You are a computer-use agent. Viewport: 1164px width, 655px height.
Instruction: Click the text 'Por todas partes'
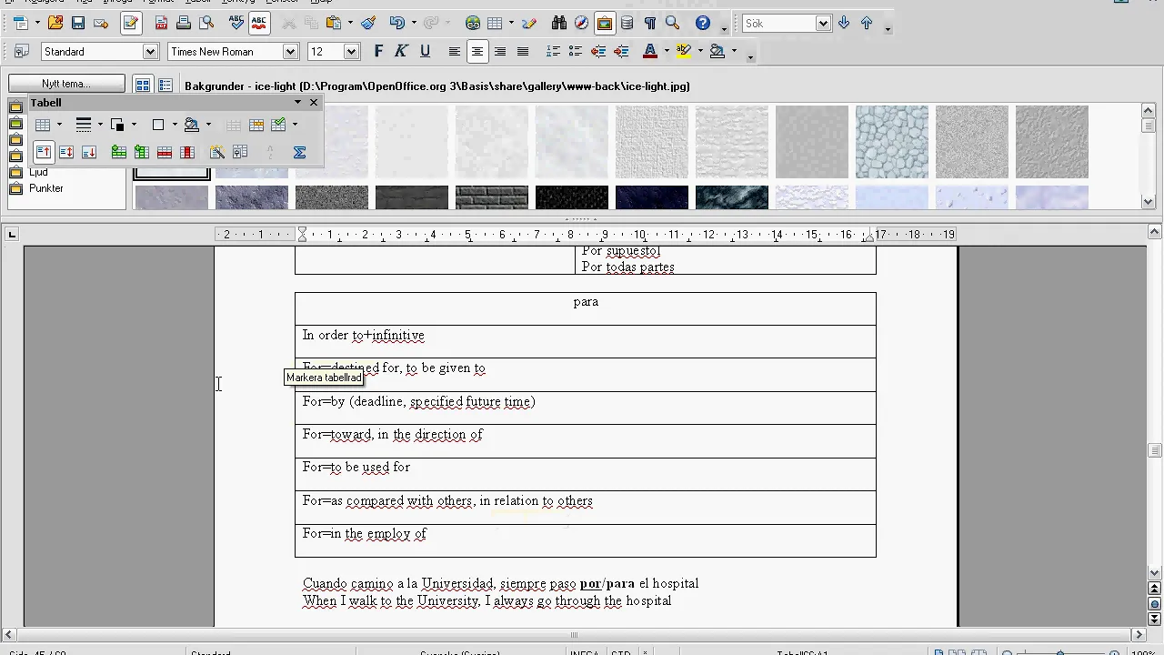click(x=627, y=267)
